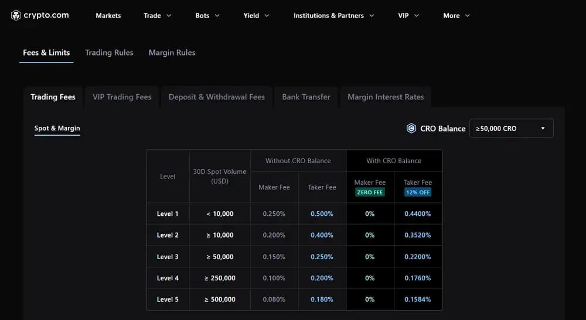This screenshot has width=586, height=320.
Task: Click the Level 1 row label
Action: (x=168, y=214)
